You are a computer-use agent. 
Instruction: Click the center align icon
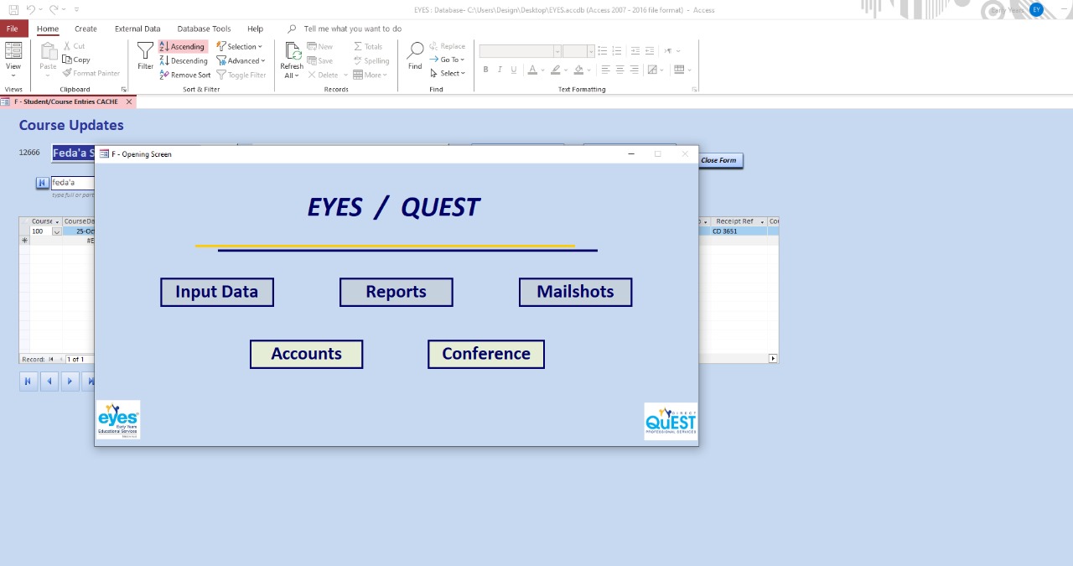[x=619, y=70]
